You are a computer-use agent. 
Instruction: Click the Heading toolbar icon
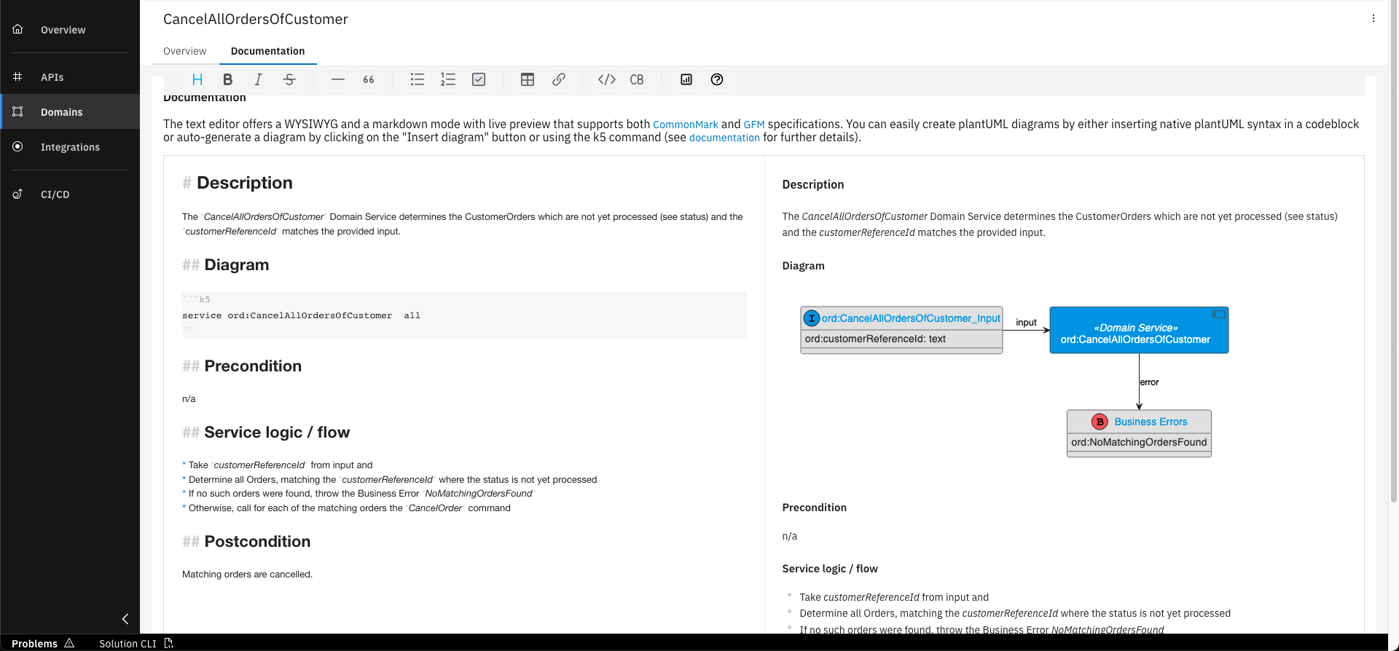click(x=197, y=79)
